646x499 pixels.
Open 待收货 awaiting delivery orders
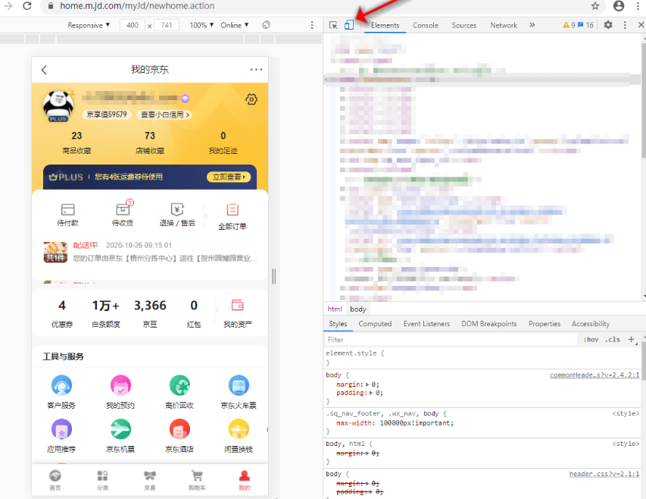pyautogui.click(x=123, y=215)
